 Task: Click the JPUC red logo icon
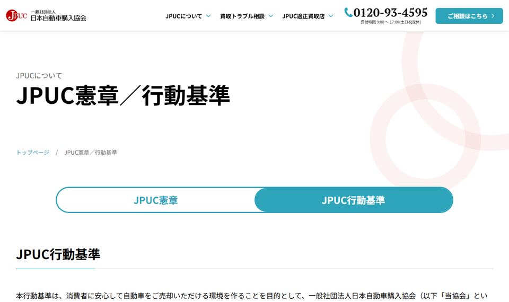click(x=16, y=15)
